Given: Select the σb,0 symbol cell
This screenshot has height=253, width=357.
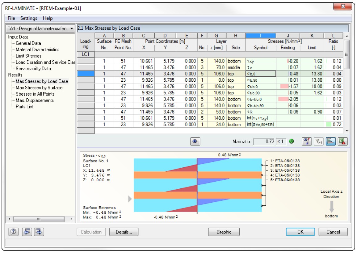Looking at the screenshot, I should pos(260,74).
